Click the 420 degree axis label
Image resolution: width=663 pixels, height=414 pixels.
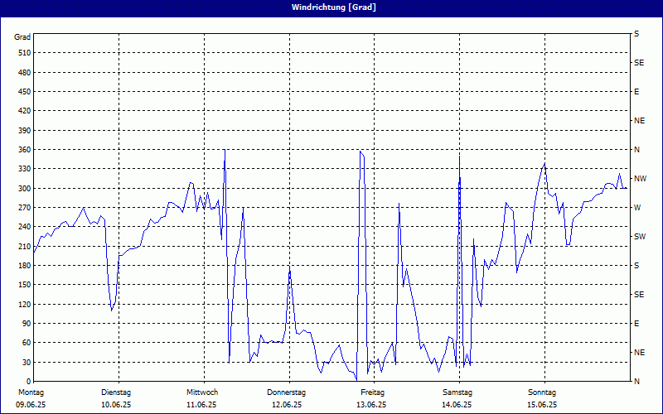coord(25,111)
